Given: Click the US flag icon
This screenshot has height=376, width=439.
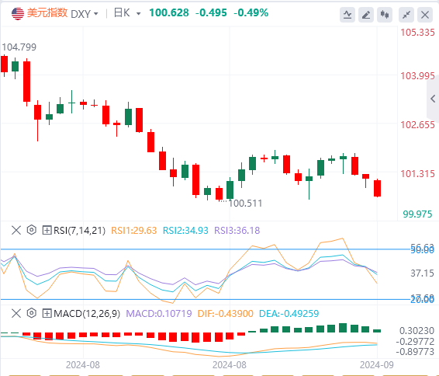Looking at the screenshot, I should pos(18,13).
